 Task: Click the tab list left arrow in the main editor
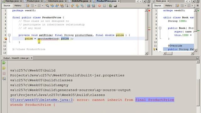pyautogui.click(x=138, y=1)
